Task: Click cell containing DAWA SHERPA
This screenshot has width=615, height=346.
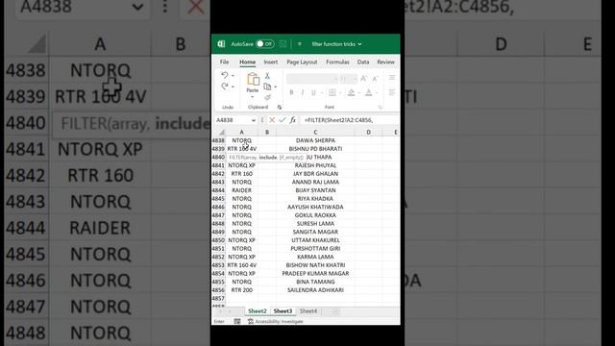Action: click(x=315, y=140)
